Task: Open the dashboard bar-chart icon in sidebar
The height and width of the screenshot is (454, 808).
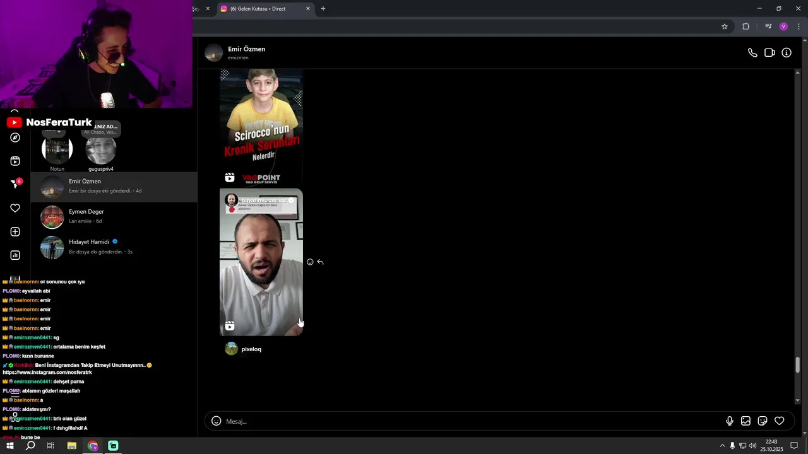Action: 15,255
